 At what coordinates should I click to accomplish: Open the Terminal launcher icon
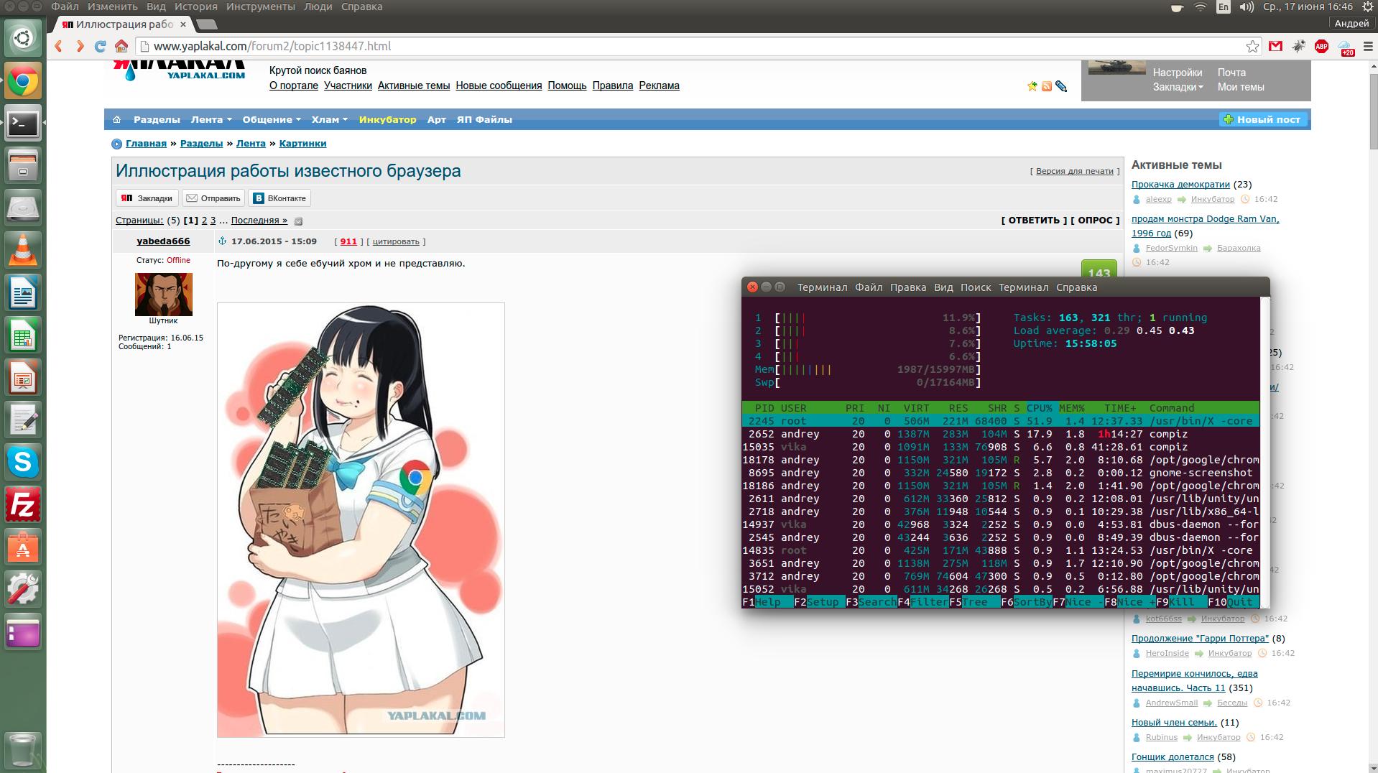[23, 124]
